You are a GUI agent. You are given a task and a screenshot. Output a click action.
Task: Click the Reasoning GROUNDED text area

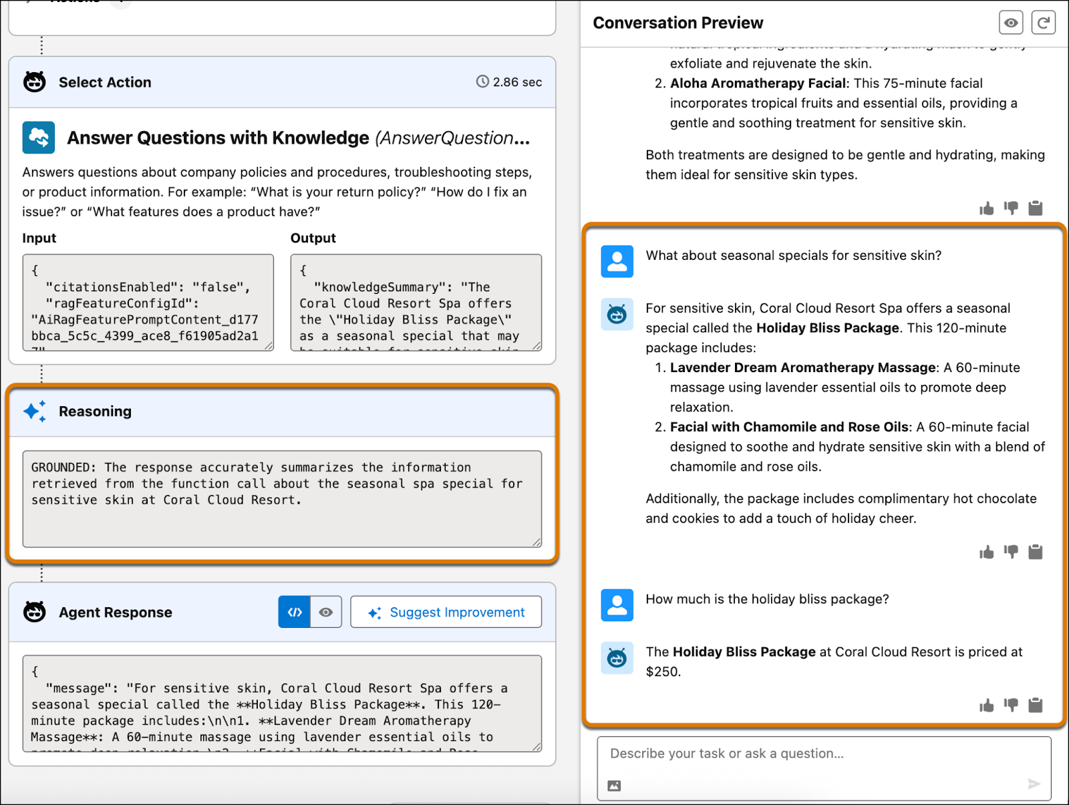pos(282,499)
